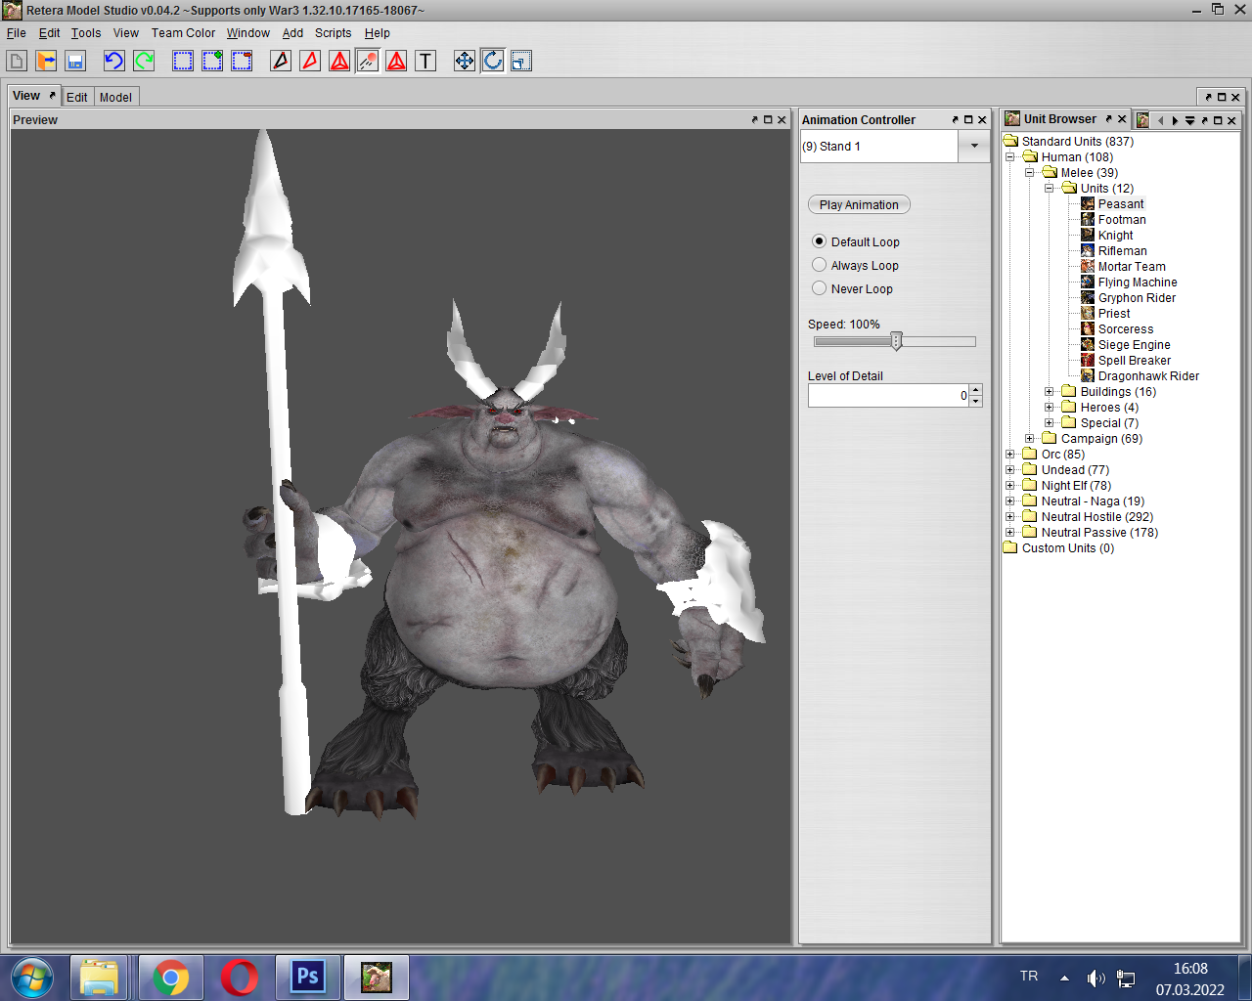This screenshot has height=1001, width=1252.
Task: Expand the Night Elf (78) folder
Action: [1010, 485]
